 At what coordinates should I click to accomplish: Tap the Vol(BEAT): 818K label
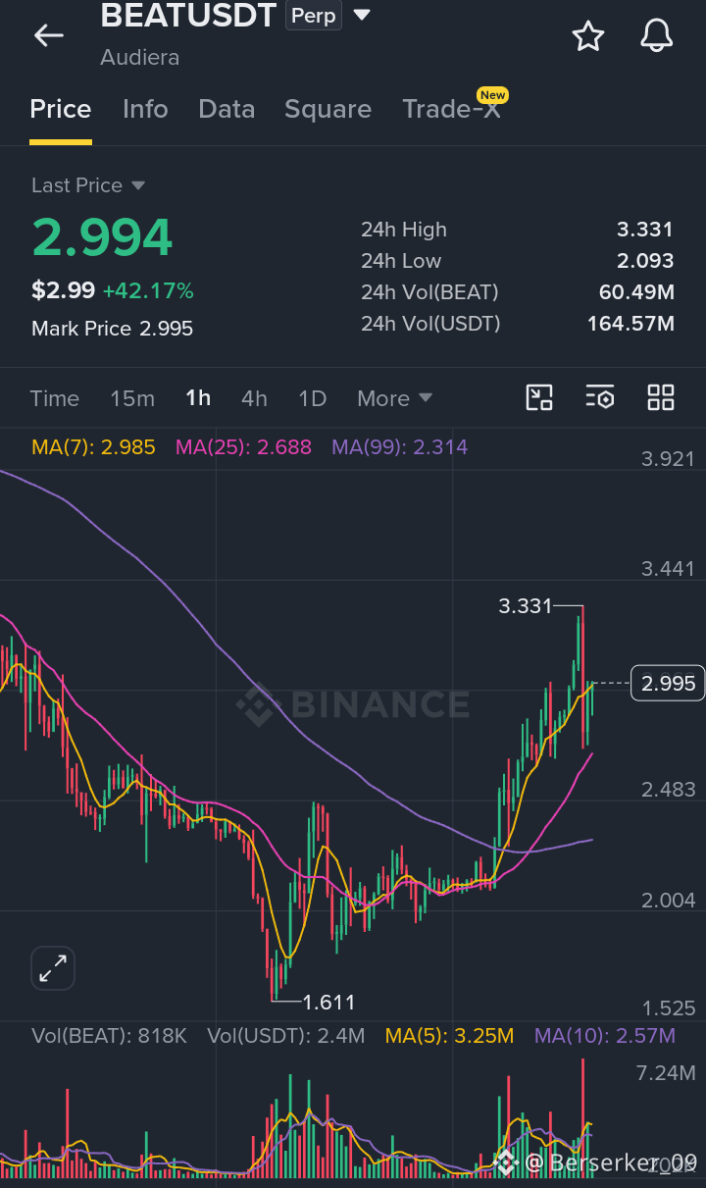(109, 1036)
